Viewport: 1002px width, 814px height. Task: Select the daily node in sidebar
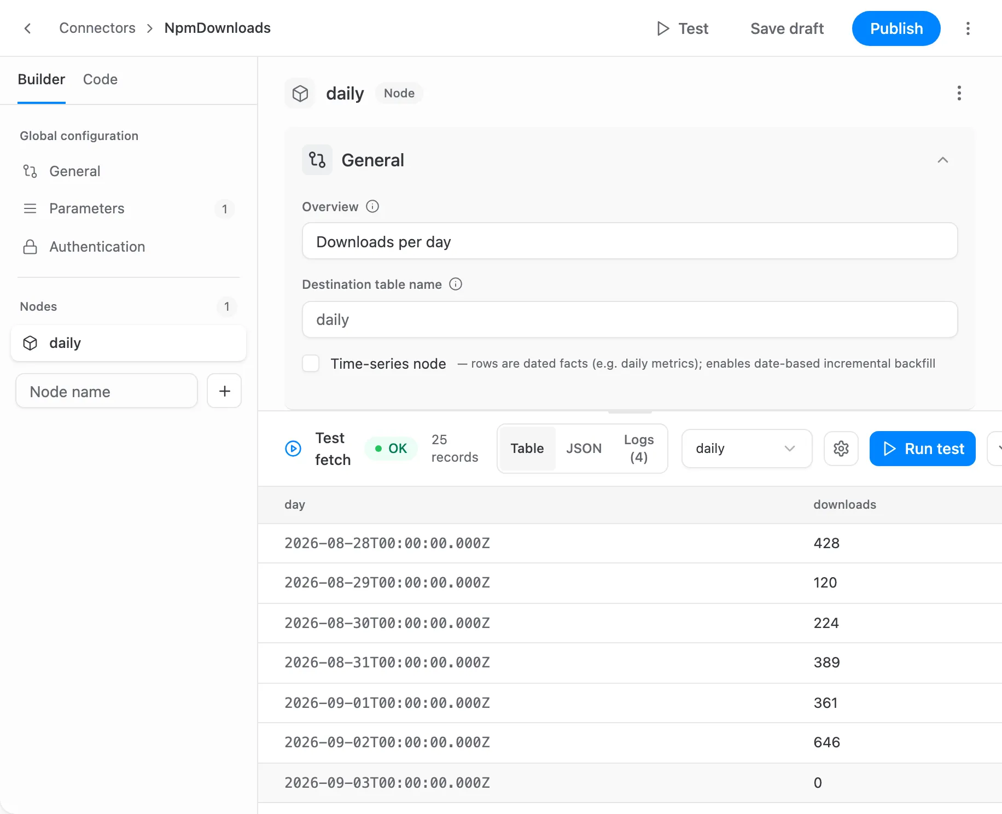pyautogui.click(x=129, y=343)
